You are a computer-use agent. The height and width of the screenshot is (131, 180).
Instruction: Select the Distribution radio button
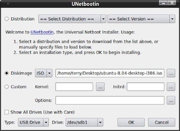(x=7, y=19)
